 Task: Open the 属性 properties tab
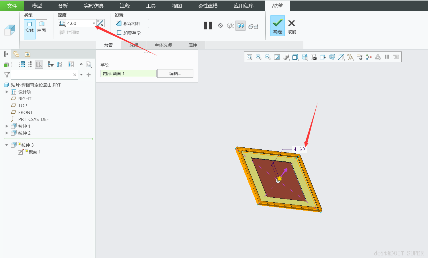[193, 45]
